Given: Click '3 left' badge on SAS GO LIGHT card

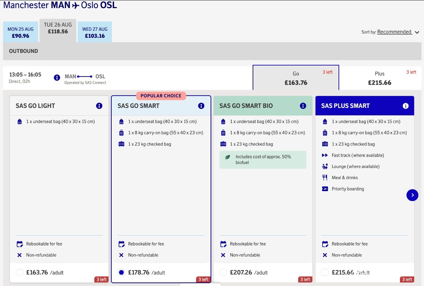Looking at the screenshot, I should pyautogui.click(x=101, y=280).
